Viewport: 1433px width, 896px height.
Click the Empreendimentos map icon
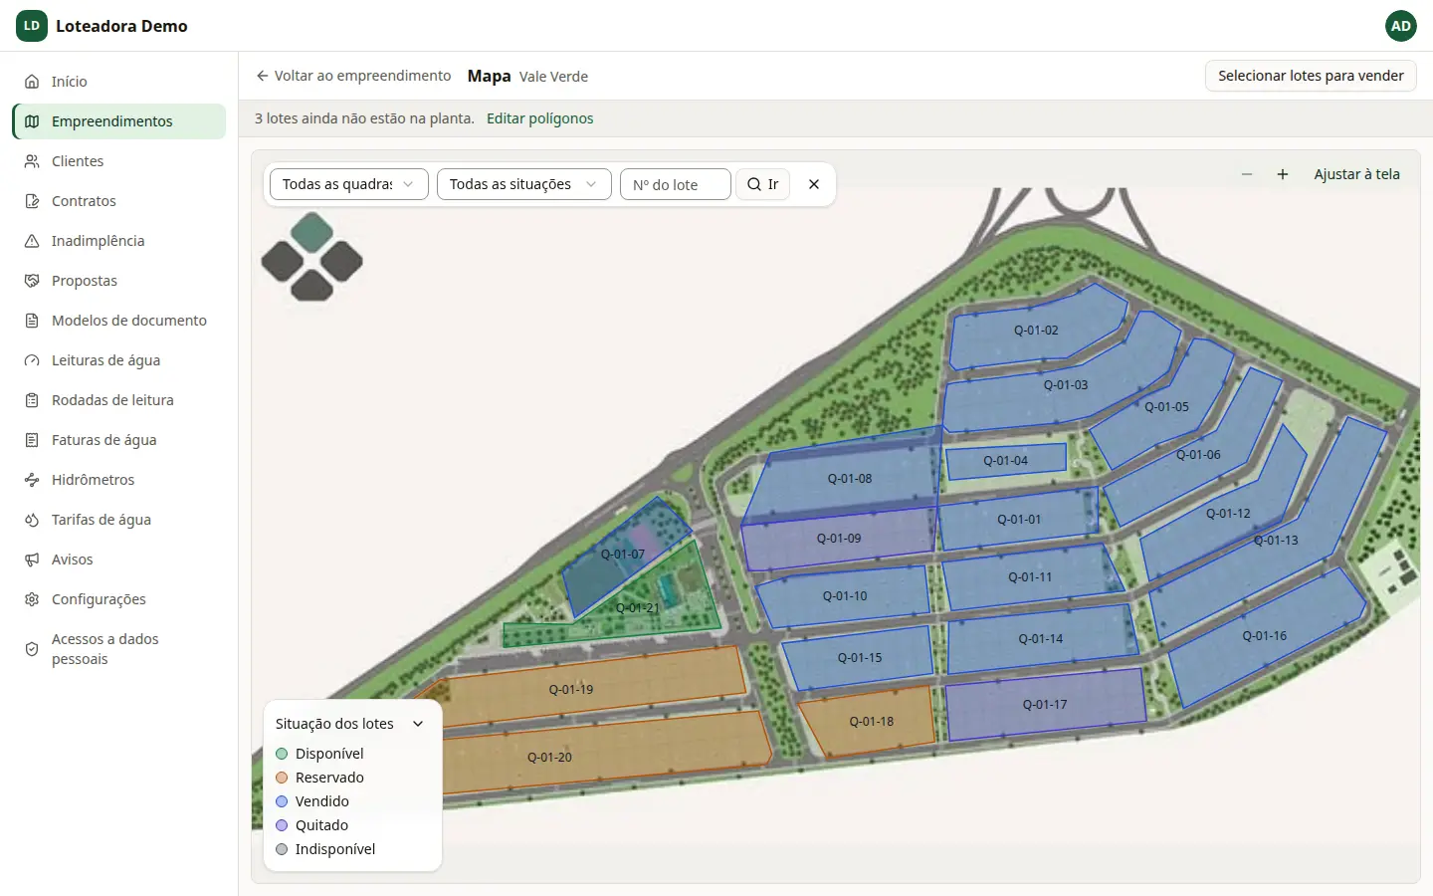point(32,121)
